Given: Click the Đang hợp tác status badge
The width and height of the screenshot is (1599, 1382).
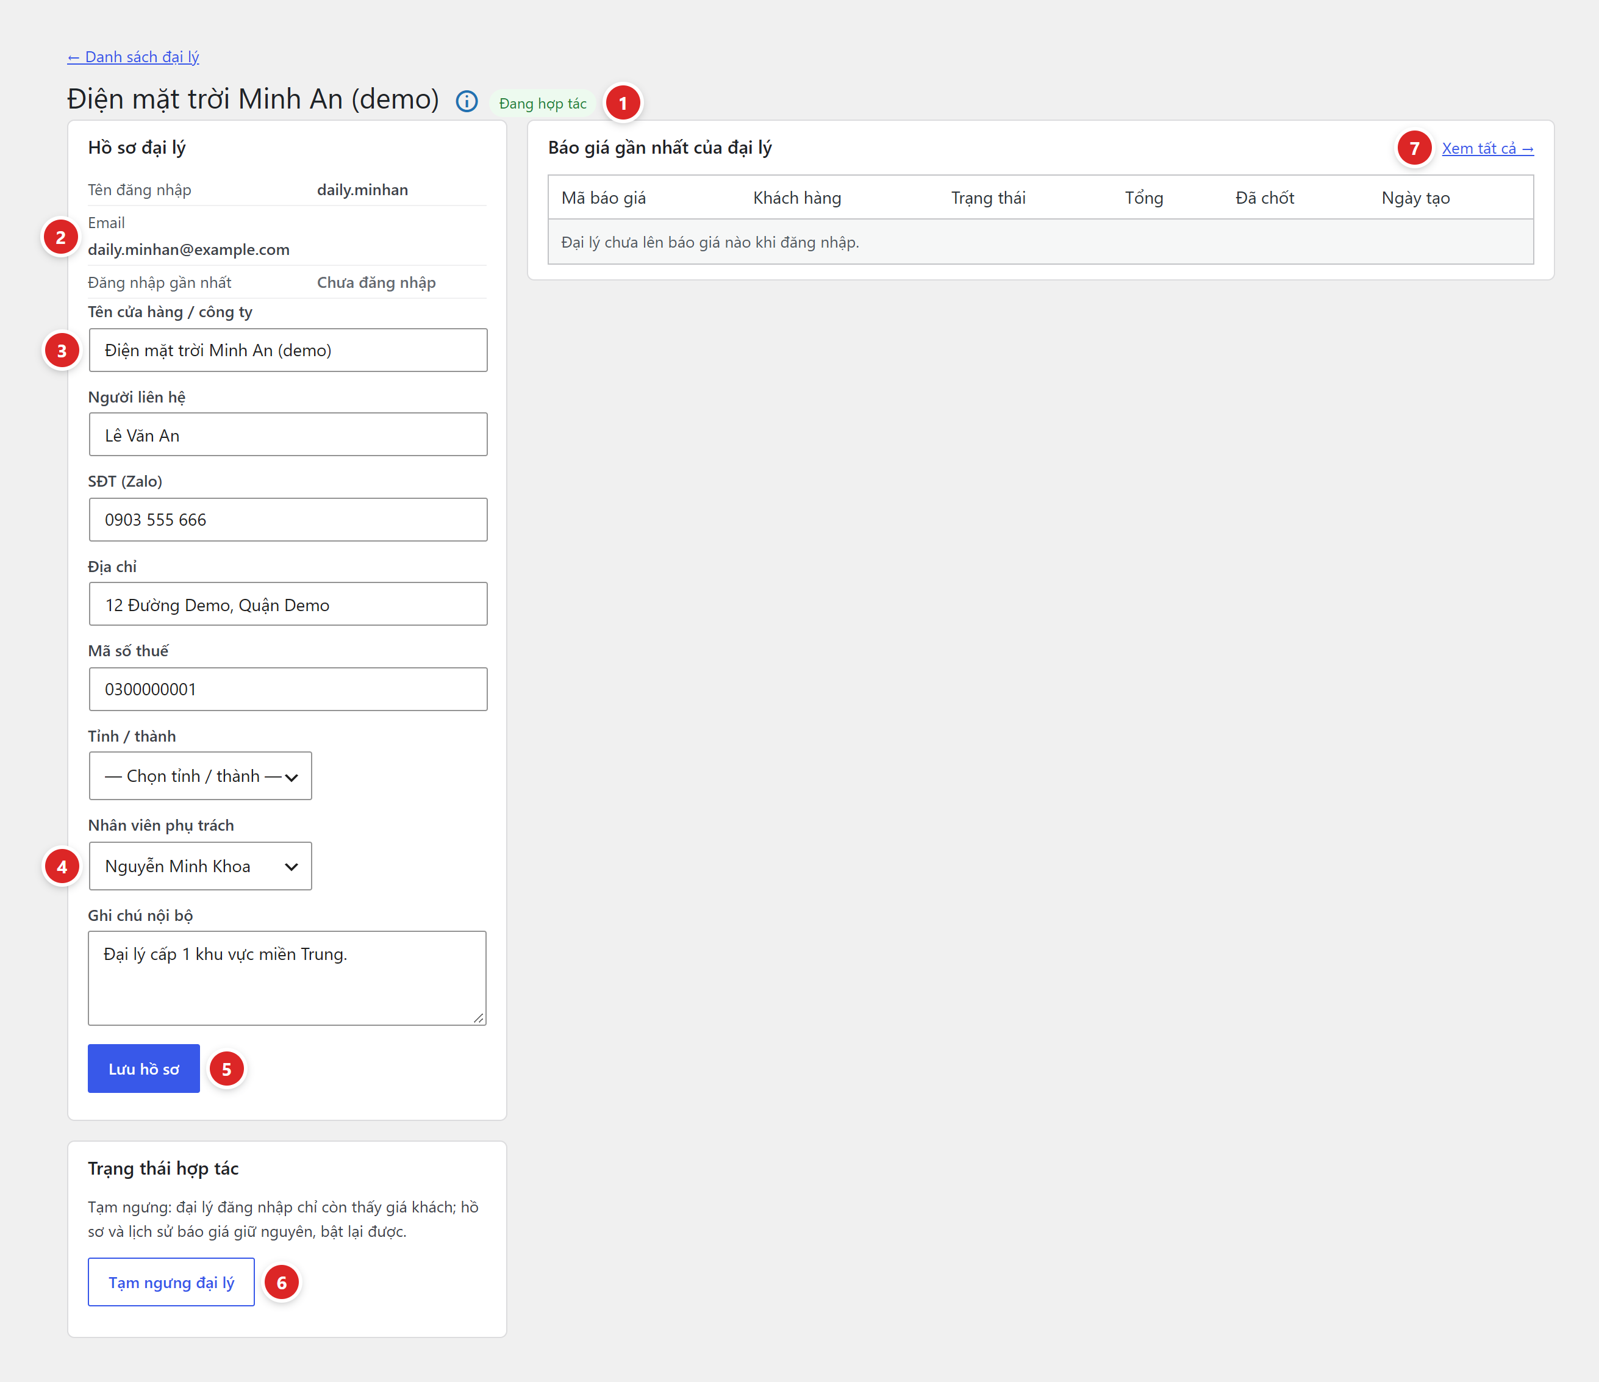Looking at the screenshot, I should tap(543, 104).
